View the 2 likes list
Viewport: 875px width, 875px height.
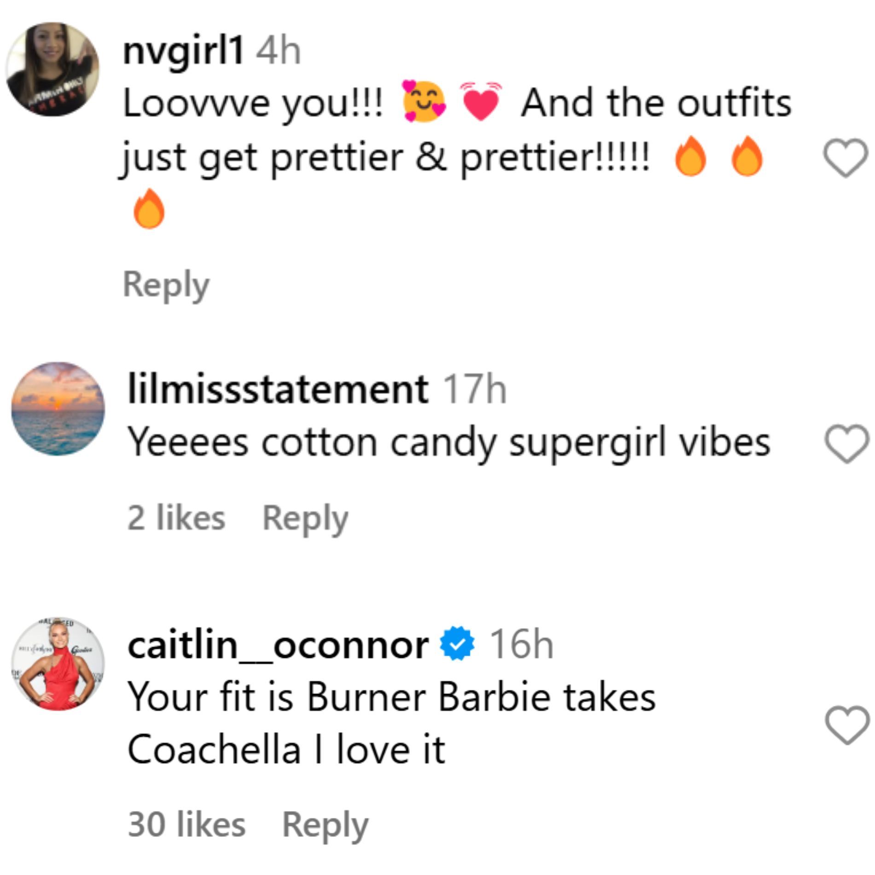(176, 519)
